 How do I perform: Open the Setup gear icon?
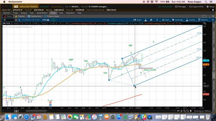point(208,7)
